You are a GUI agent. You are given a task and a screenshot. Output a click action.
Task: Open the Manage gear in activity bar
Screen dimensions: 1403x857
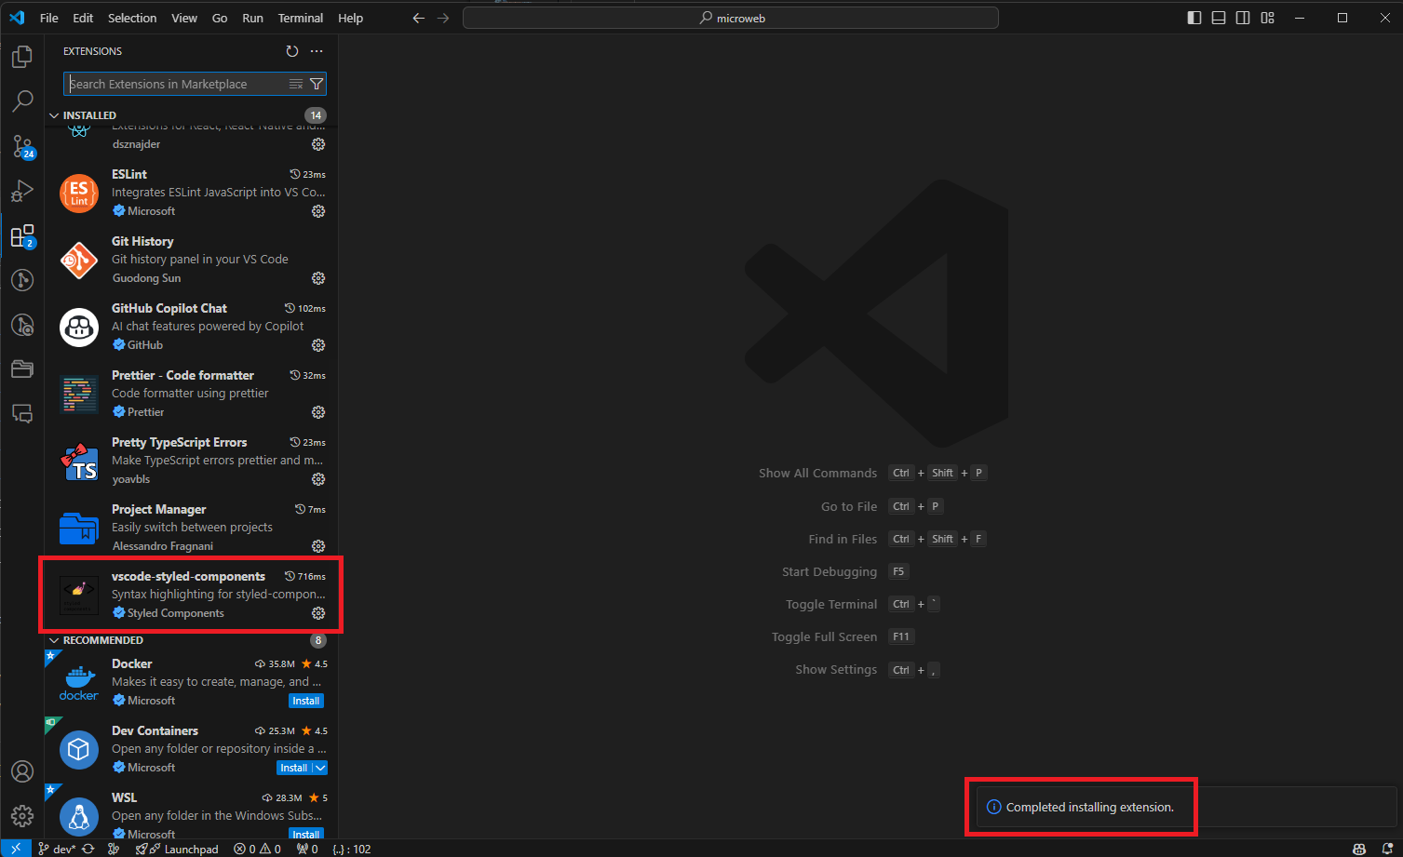click(22, 816)
